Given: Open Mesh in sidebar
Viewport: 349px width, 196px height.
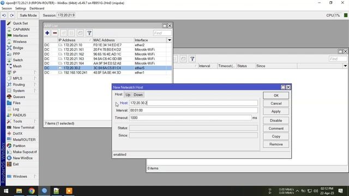Looking at the screenshot, I should click(17, 66).
